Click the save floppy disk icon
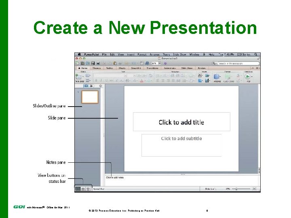Image resolution: width=291 pixels, height=218 pixels. (93, 63)
